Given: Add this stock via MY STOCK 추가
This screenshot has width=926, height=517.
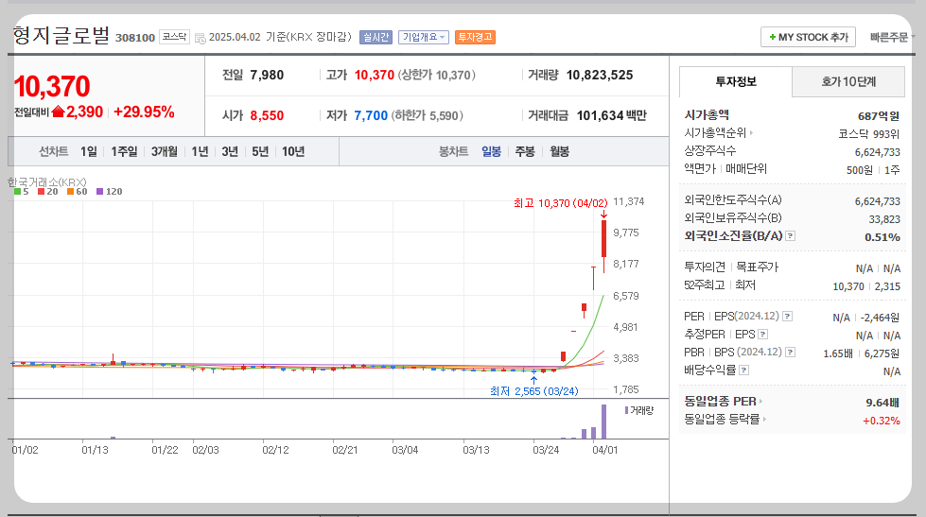Looking at the screenshot, I should coord(808,37).
